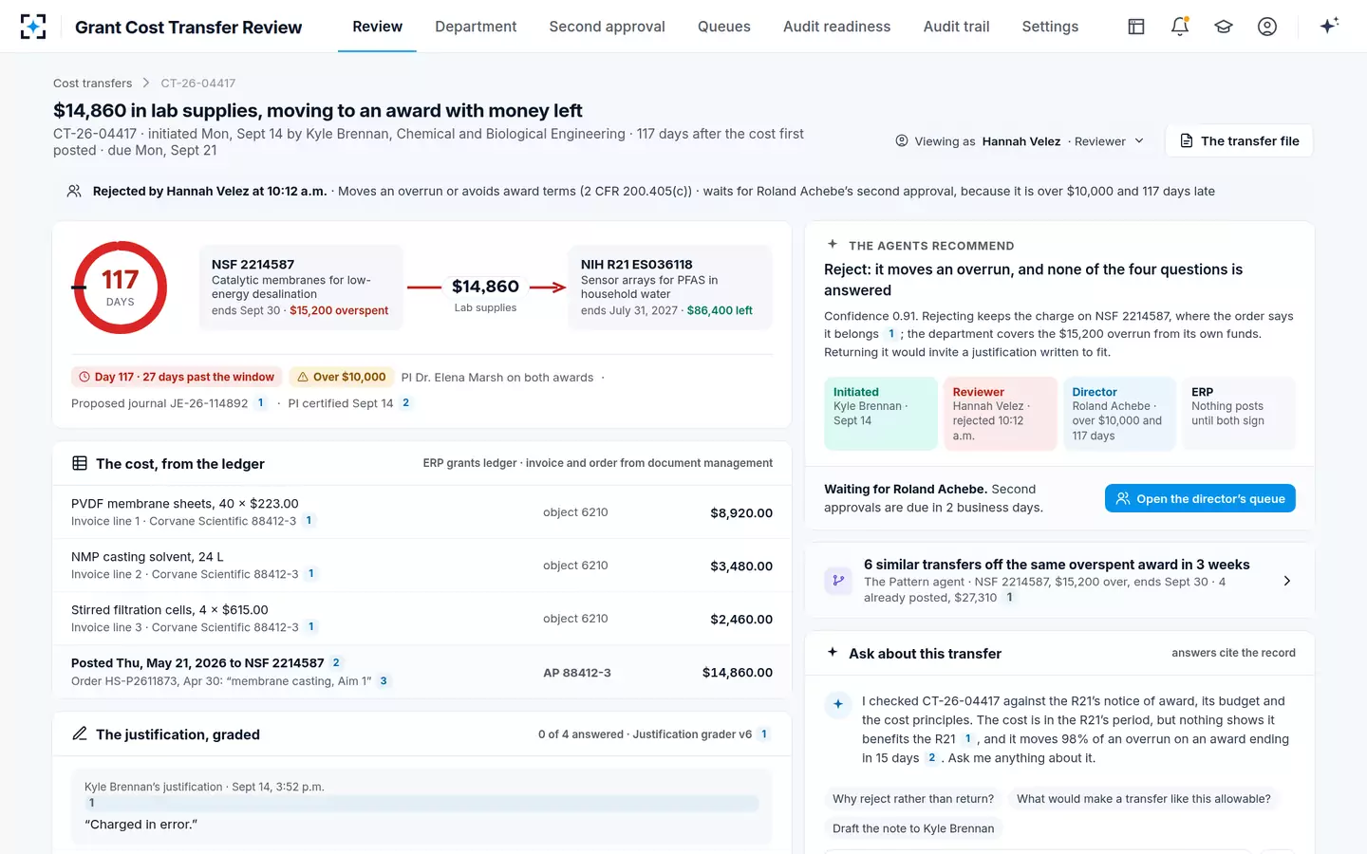Click the 'Over $10,000' warning badge
The image size is (1367, 854).
342,377
